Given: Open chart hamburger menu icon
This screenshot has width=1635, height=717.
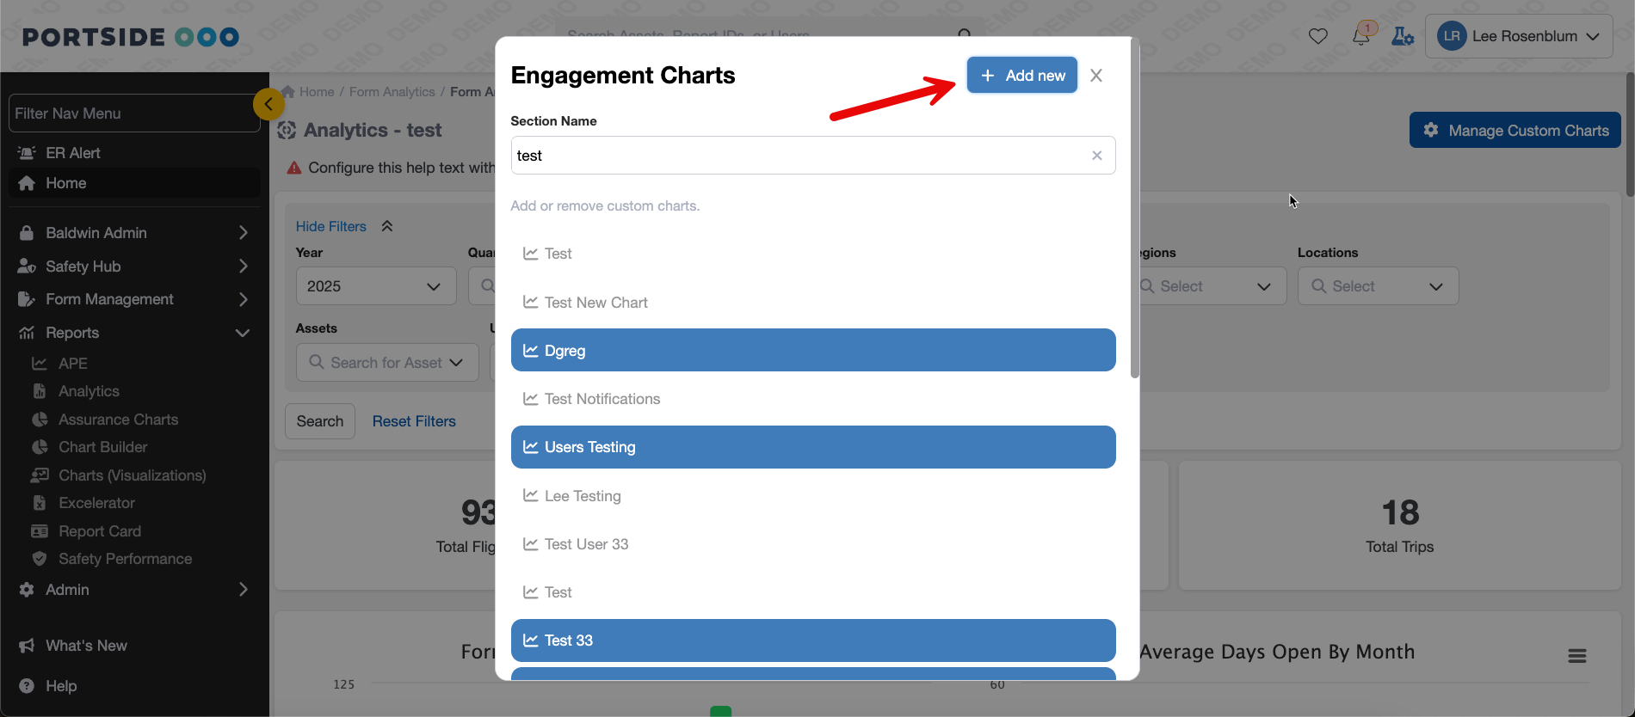Looking at the screenshot, I should pos(1576,656).
